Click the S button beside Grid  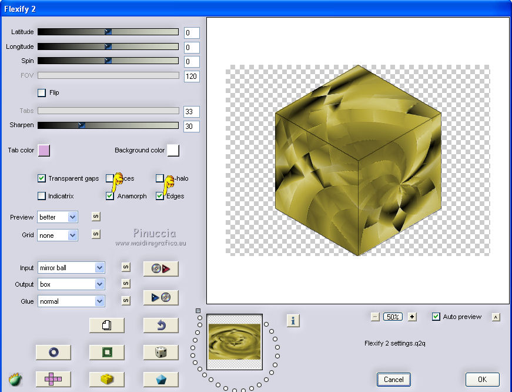click(x=96, y=234)
